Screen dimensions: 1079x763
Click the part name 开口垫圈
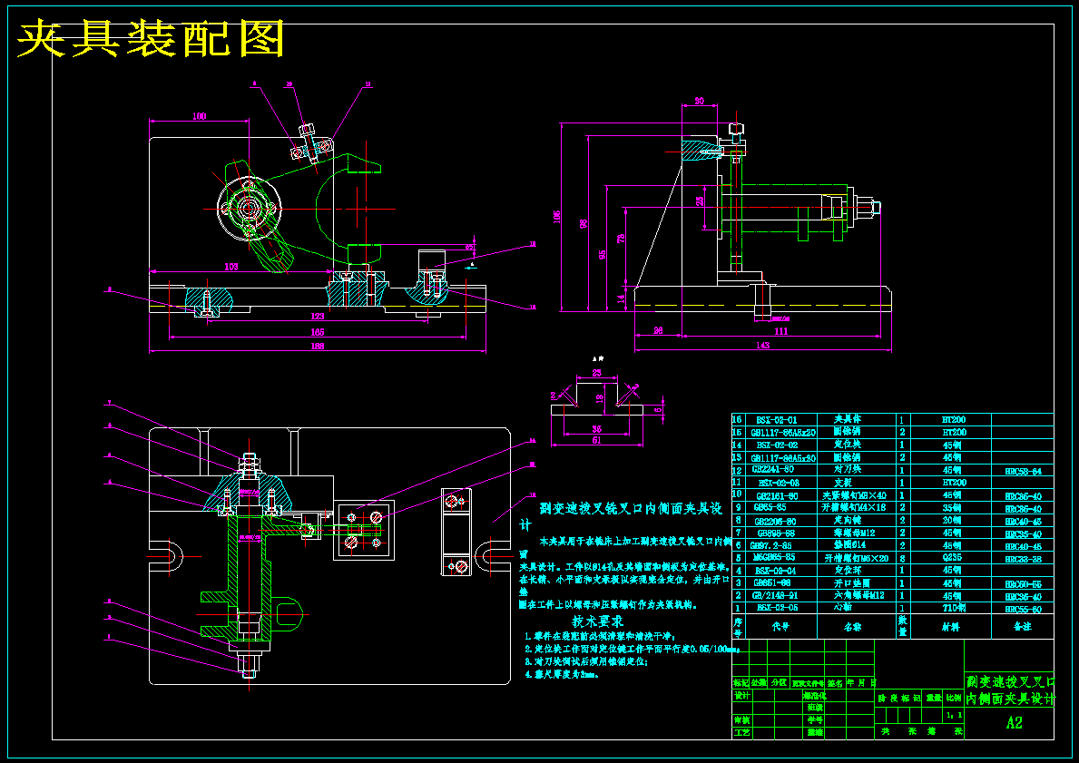(x=851, y=582)
